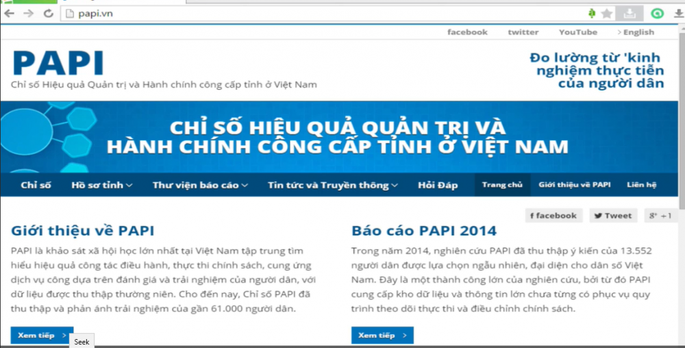The image size is (685, 348).
Task: Open the twitter link in the top bar
Action: 523,32
